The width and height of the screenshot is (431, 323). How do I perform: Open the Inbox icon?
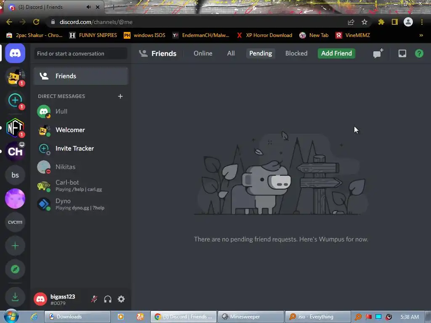pos(402,53)
